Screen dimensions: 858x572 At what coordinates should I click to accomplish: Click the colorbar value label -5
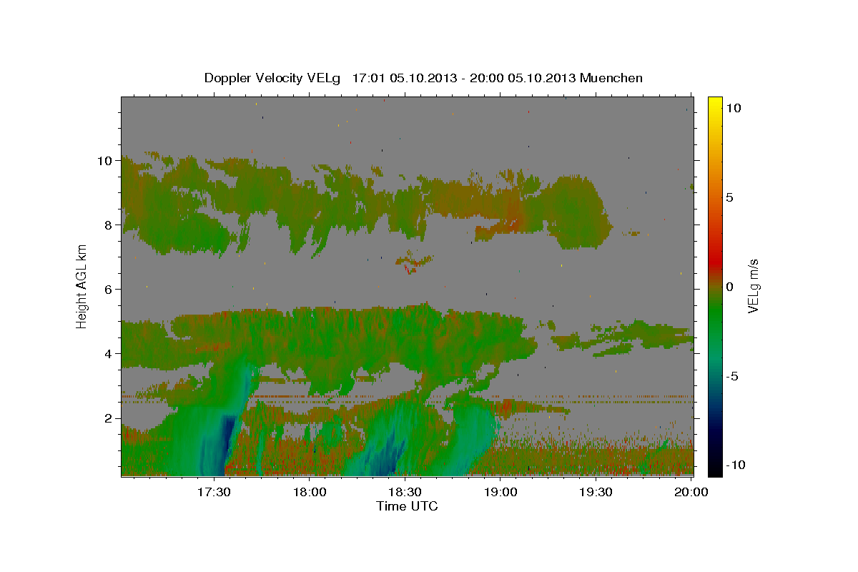[x=732, y=376]
